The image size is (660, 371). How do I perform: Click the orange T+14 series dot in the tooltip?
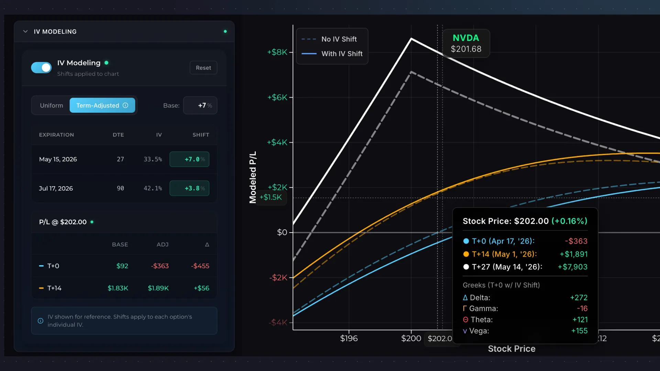pyautogui.click(x=466, y=254)
